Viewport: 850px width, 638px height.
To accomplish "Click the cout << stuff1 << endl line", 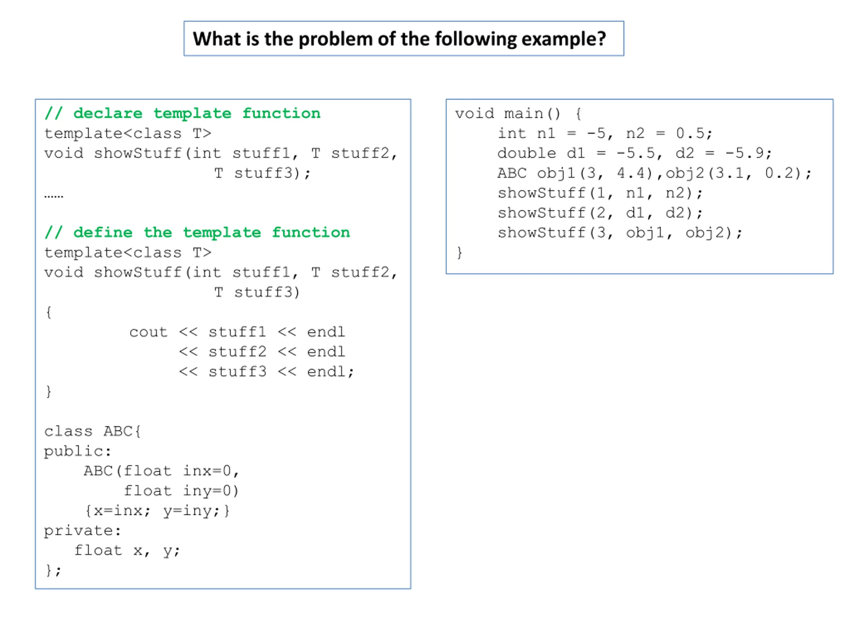I will pos(237,332).
